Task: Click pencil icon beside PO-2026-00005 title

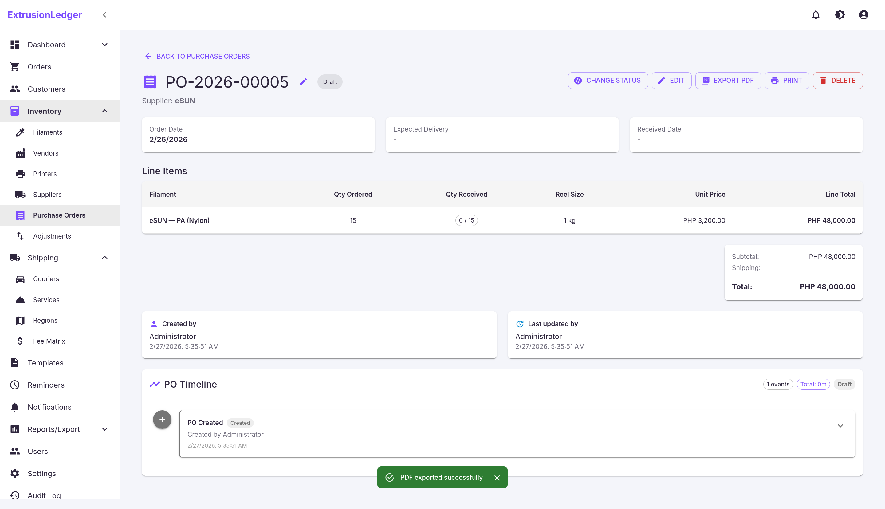Action: pos(303,82)
